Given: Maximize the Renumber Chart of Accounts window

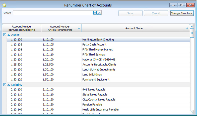Looking at the screenshot, I should [182, 5].
